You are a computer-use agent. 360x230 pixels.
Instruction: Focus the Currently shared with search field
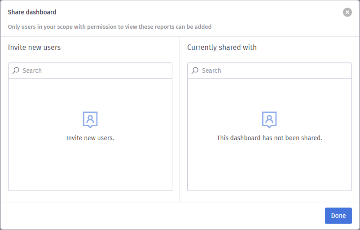(x=269, y=71)
